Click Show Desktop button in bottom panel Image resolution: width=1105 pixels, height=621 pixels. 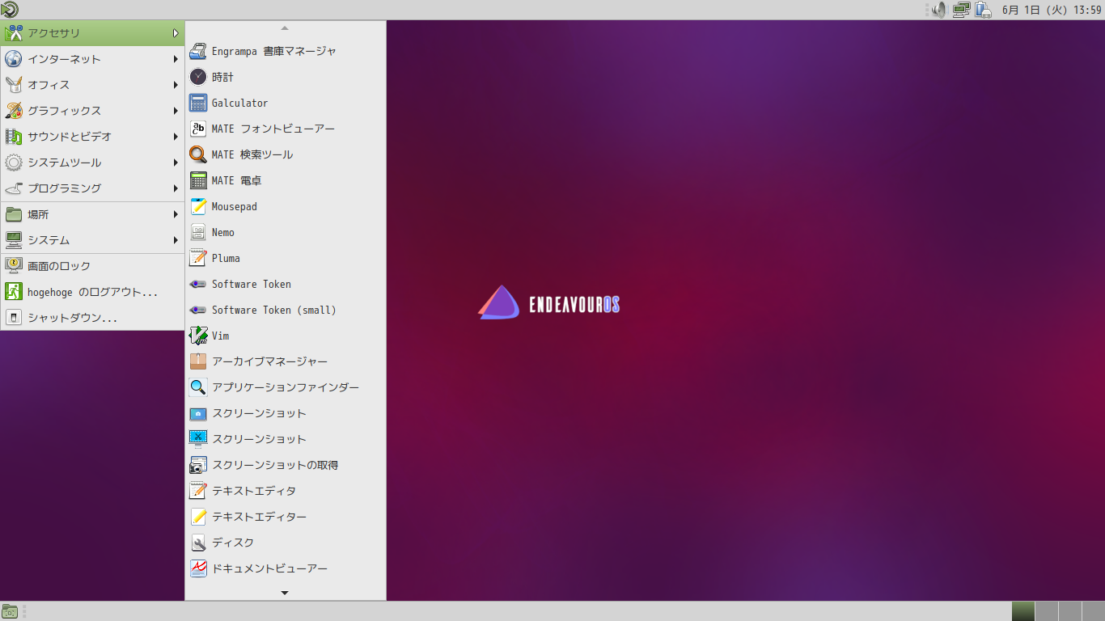(x=10, y=611)
